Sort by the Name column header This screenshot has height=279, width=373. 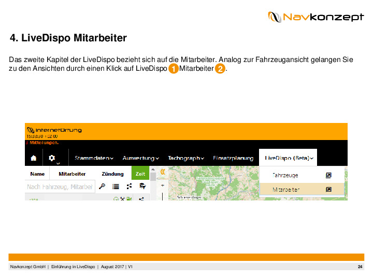click(37, 174)
